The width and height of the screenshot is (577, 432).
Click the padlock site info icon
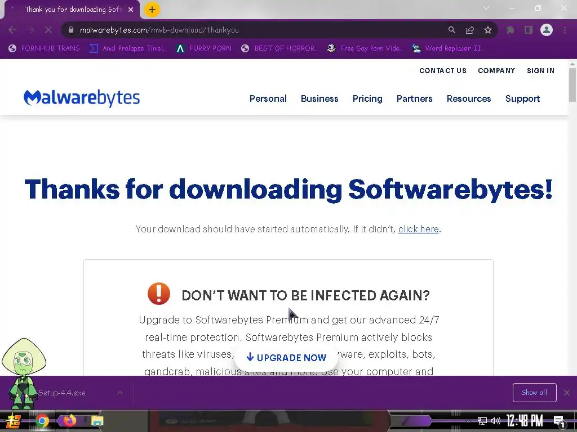(71, 30)
